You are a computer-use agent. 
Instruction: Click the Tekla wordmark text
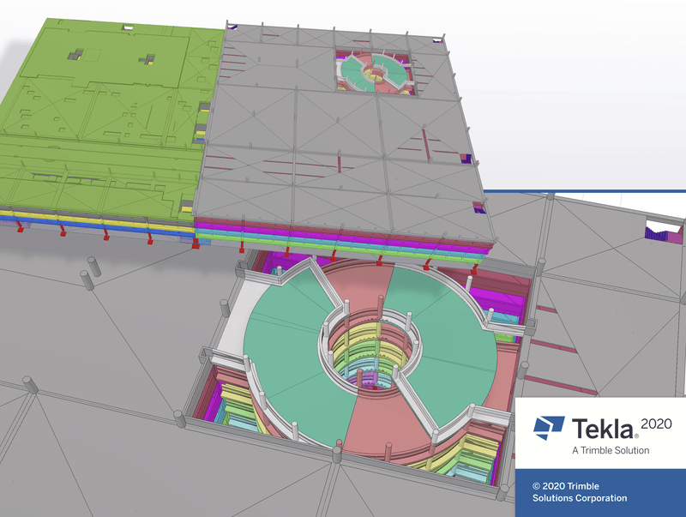pos(603,429)
